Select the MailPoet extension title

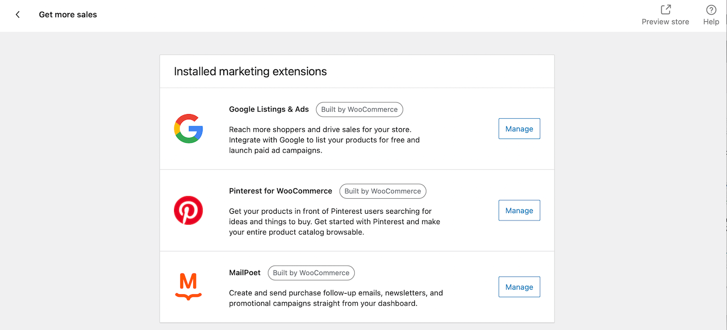(x=245, y=273)
